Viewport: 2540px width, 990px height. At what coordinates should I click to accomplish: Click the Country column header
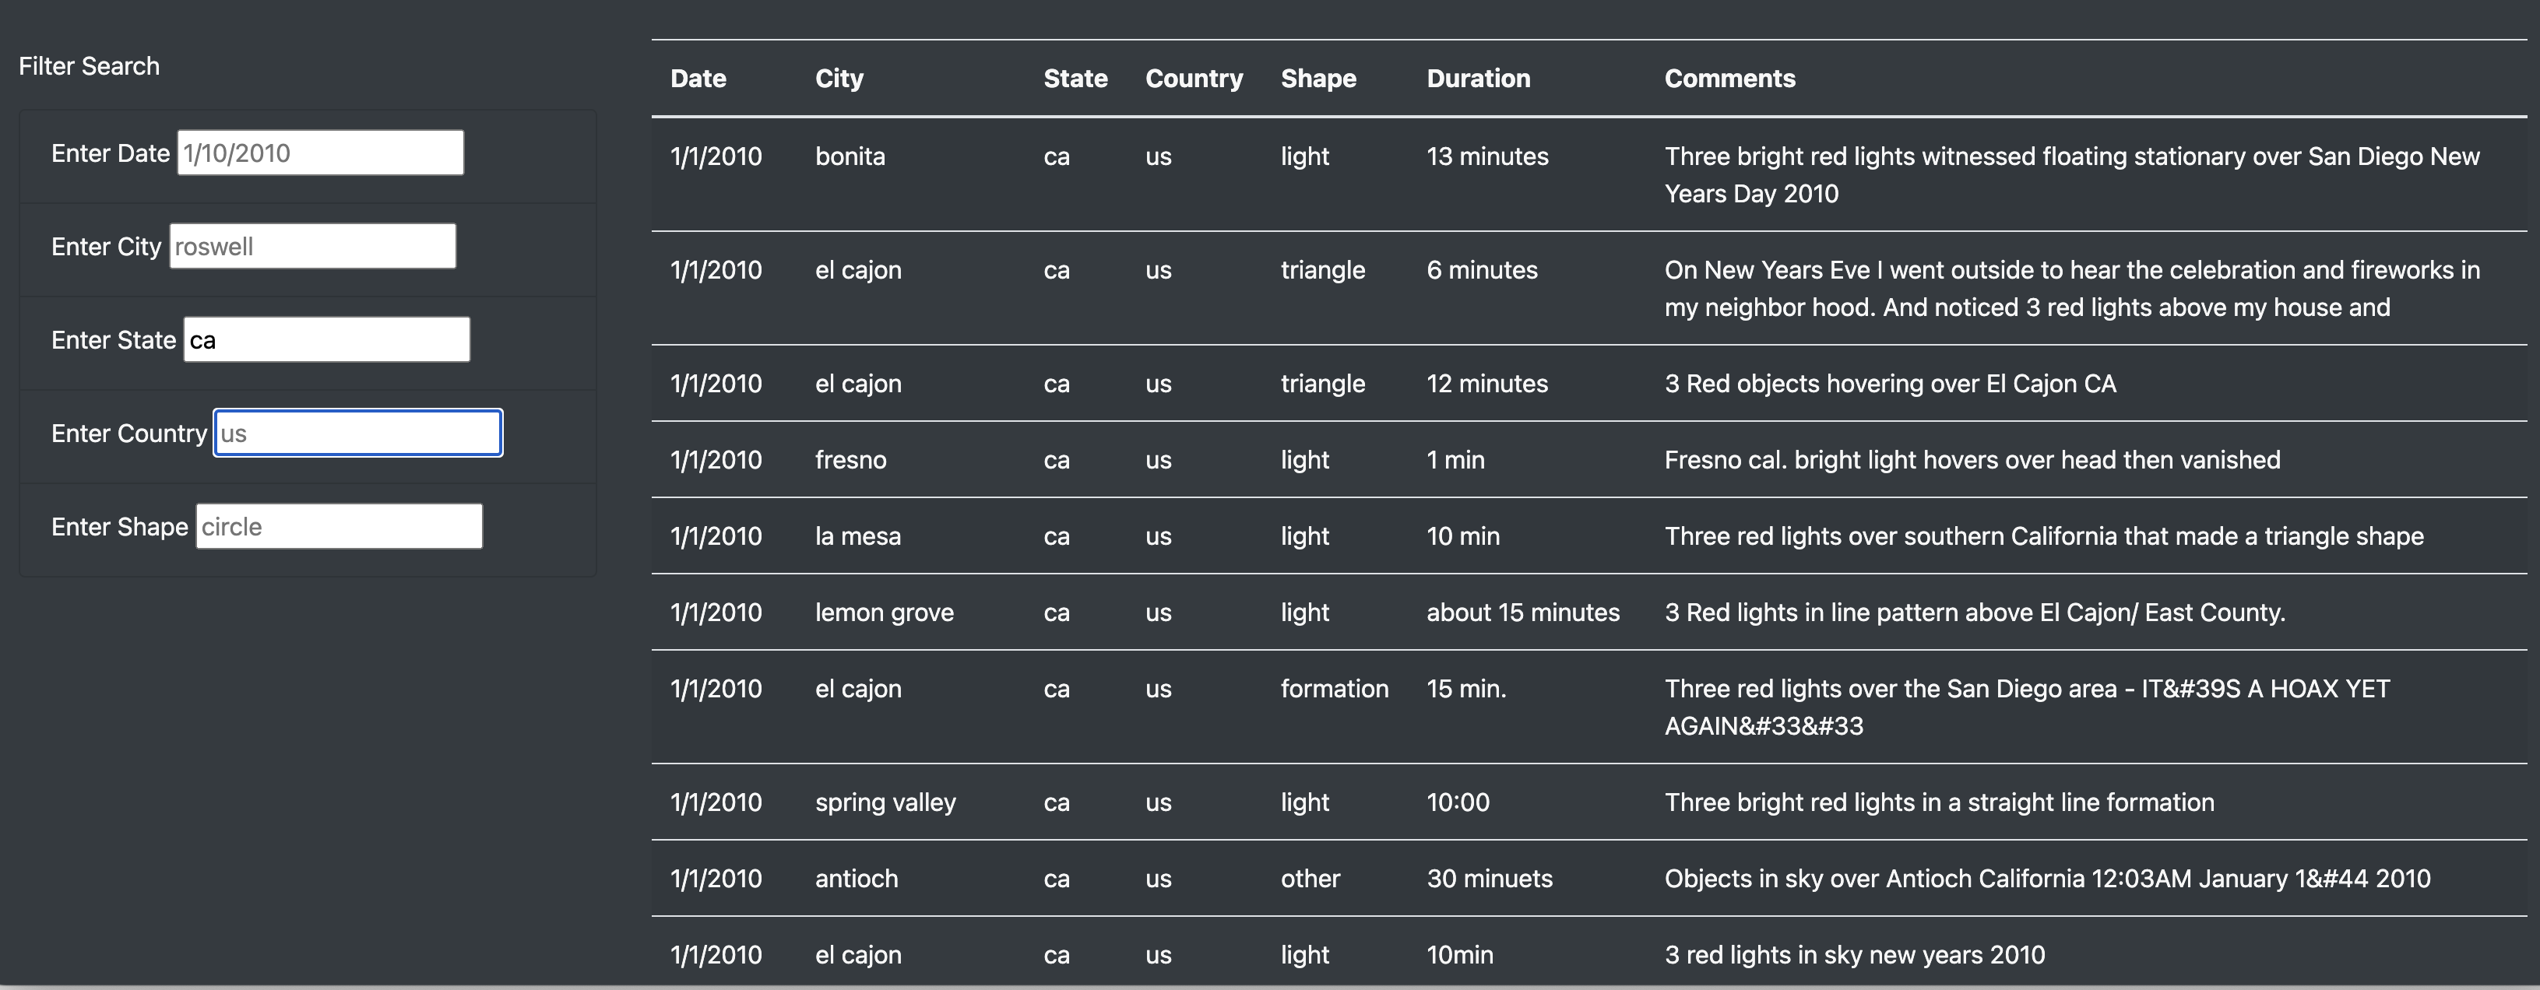point(1194,79)
